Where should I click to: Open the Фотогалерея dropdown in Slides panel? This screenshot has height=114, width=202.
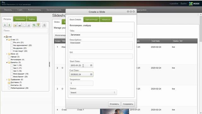pos(60,35)
